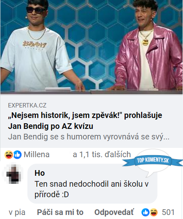Click the laughing reaction emoji under the post
The width and height of the screenshot is (183, 219).
click(x=9, y=155)
